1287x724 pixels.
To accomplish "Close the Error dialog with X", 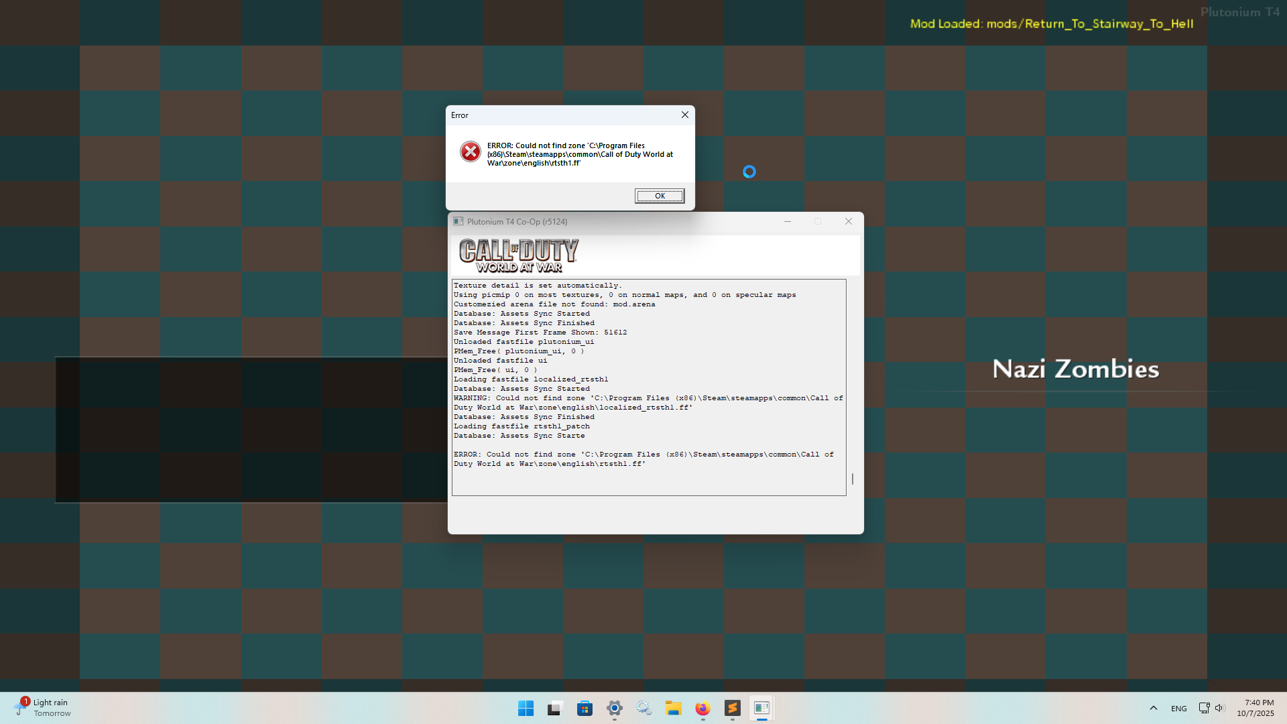I will click(x=684, y=115).
